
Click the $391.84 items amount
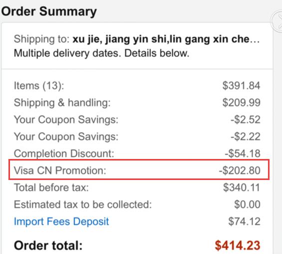[242, 85]
